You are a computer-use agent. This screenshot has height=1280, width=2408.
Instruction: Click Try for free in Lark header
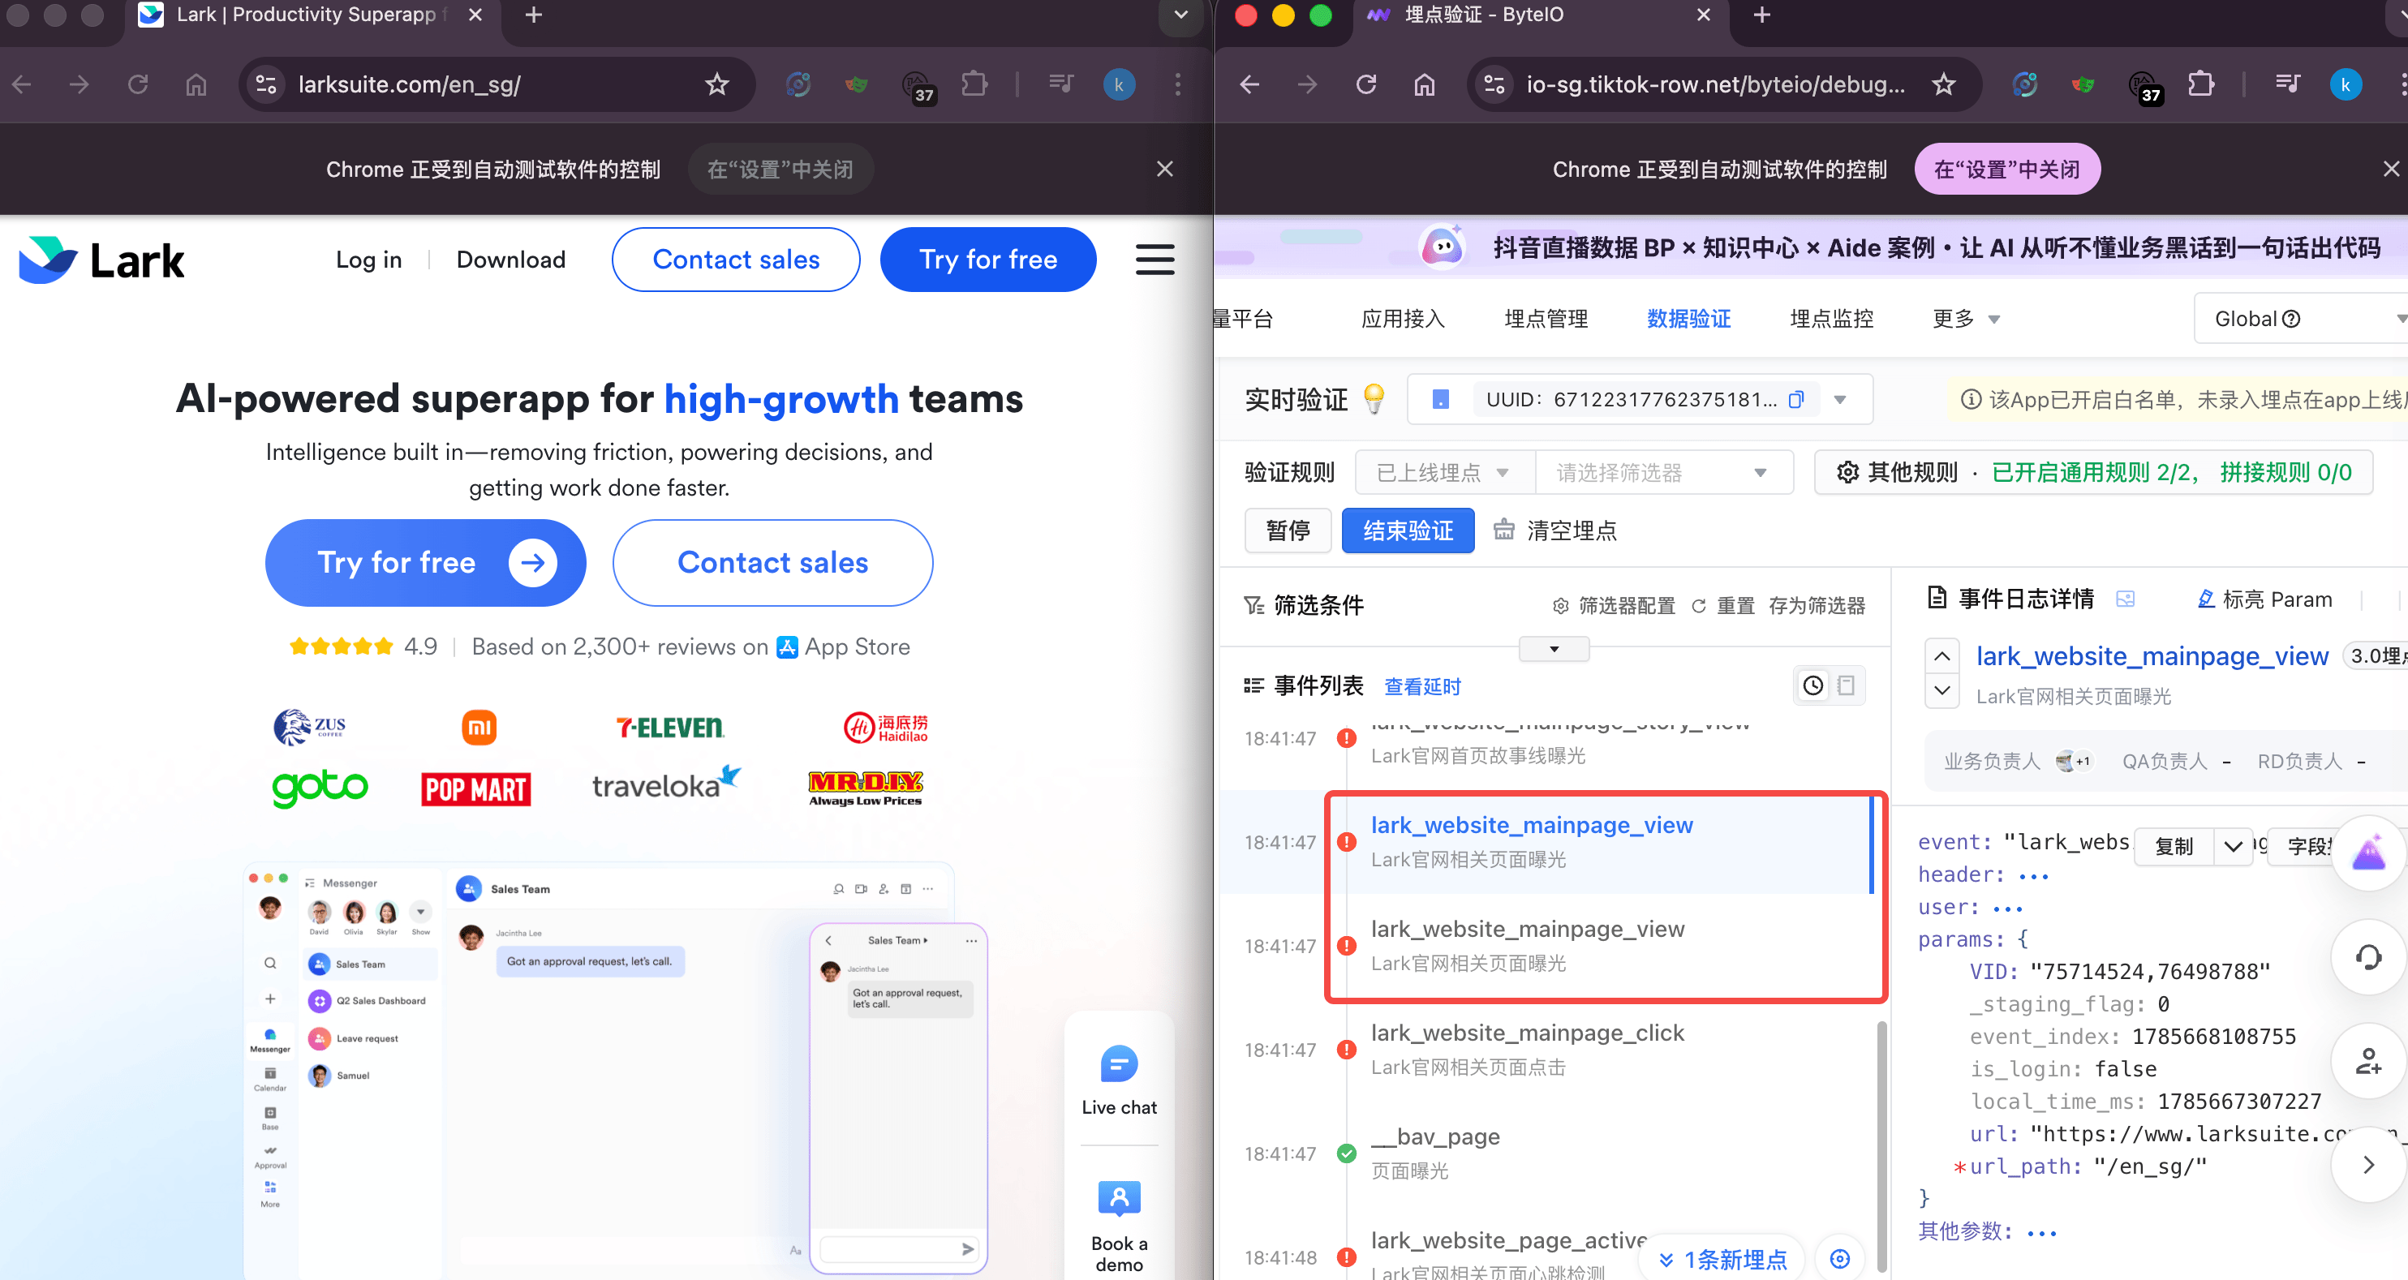(x=988, y=260)
